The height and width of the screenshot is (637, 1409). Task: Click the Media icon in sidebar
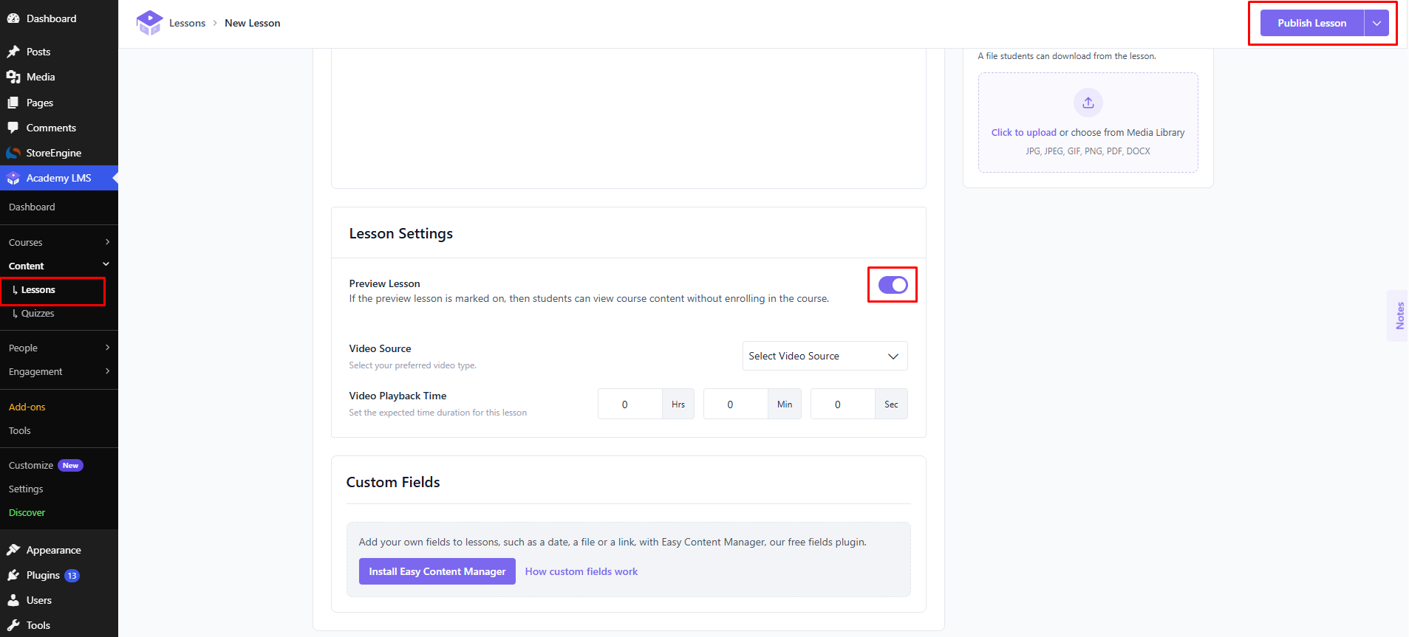[13, 77]
